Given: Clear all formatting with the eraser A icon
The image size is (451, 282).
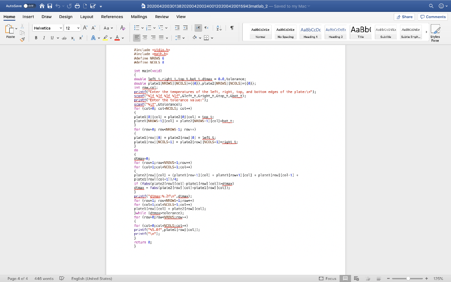Looking at the screenshot, I should point(122,28).
